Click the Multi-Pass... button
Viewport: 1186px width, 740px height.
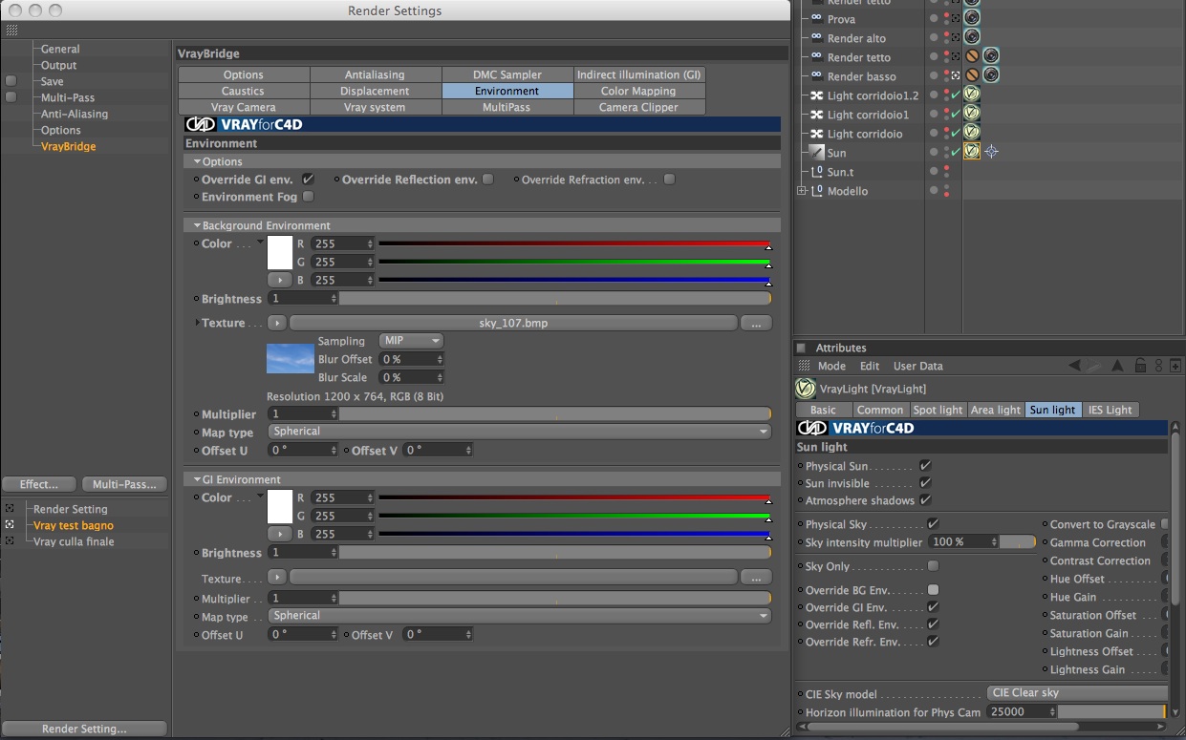pyautogui.click(x=124, y=484)
